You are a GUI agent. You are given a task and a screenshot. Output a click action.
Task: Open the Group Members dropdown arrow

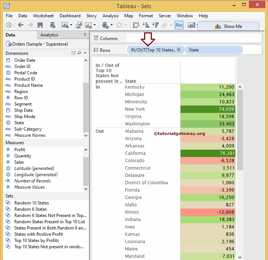pos(171,25)
